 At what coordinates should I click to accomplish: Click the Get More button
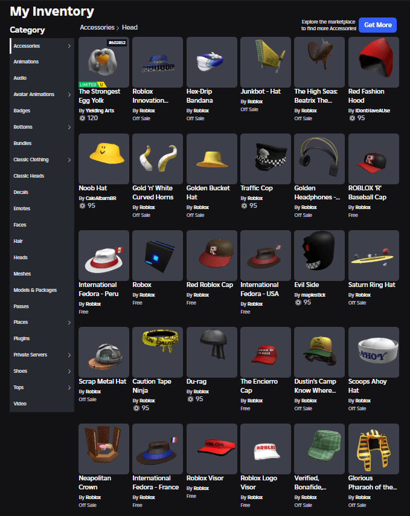click(x=377, y=25)
